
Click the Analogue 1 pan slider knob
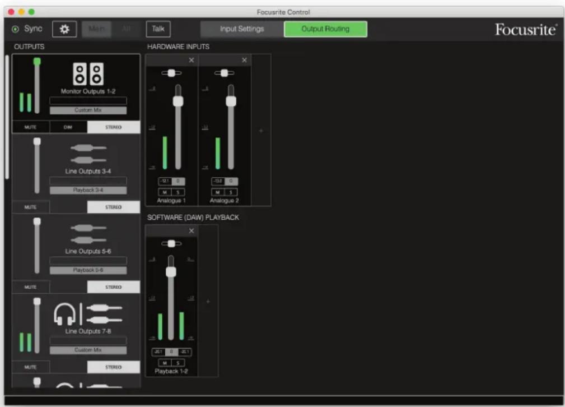point(171,73)
